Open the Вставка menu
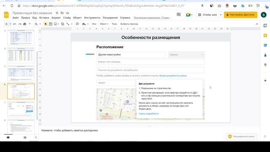 tap(44, 18)
